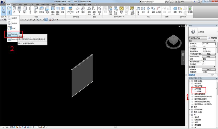
Task: Switch to the 结构 ribbon tab
Action: (14, 5)
